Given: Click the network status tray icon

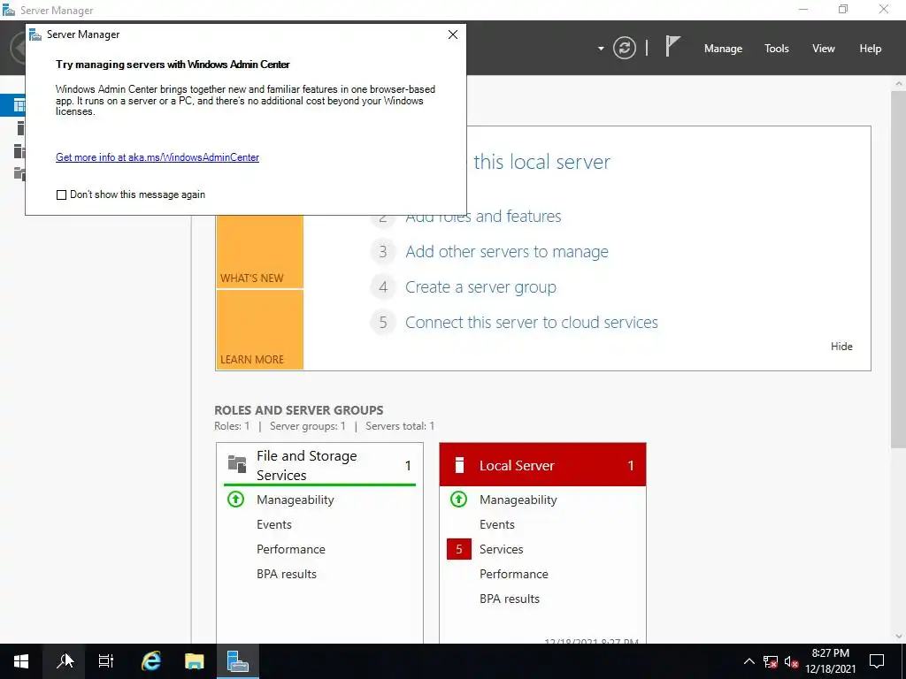Looking at the screenshot, I should point(771,661).
